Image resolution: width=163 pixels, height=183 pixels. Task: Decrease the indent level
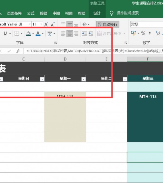pos(84,34)
